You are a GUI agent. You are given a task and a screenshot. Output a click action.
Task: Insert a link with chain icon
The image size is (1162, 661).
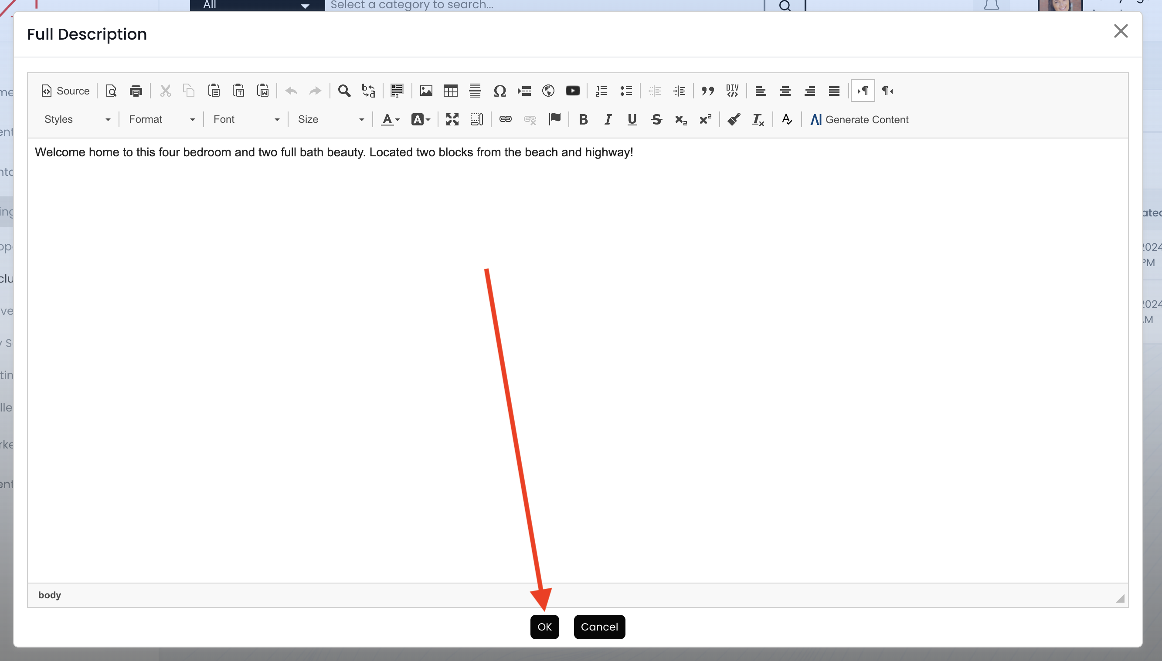[505, 119]
